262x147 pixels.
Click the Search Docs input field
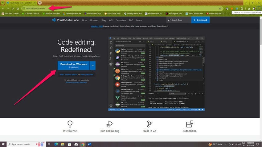[179, 20]
